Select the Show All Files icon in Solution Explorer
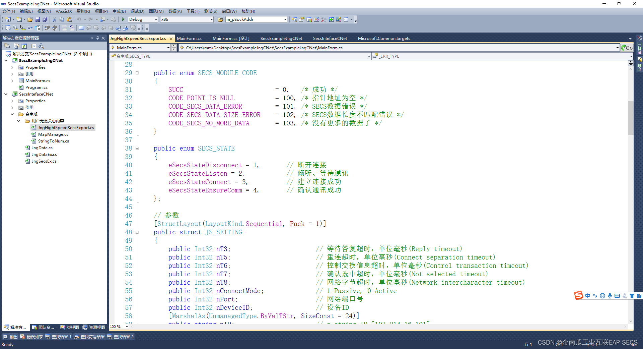 pos(16,46)
